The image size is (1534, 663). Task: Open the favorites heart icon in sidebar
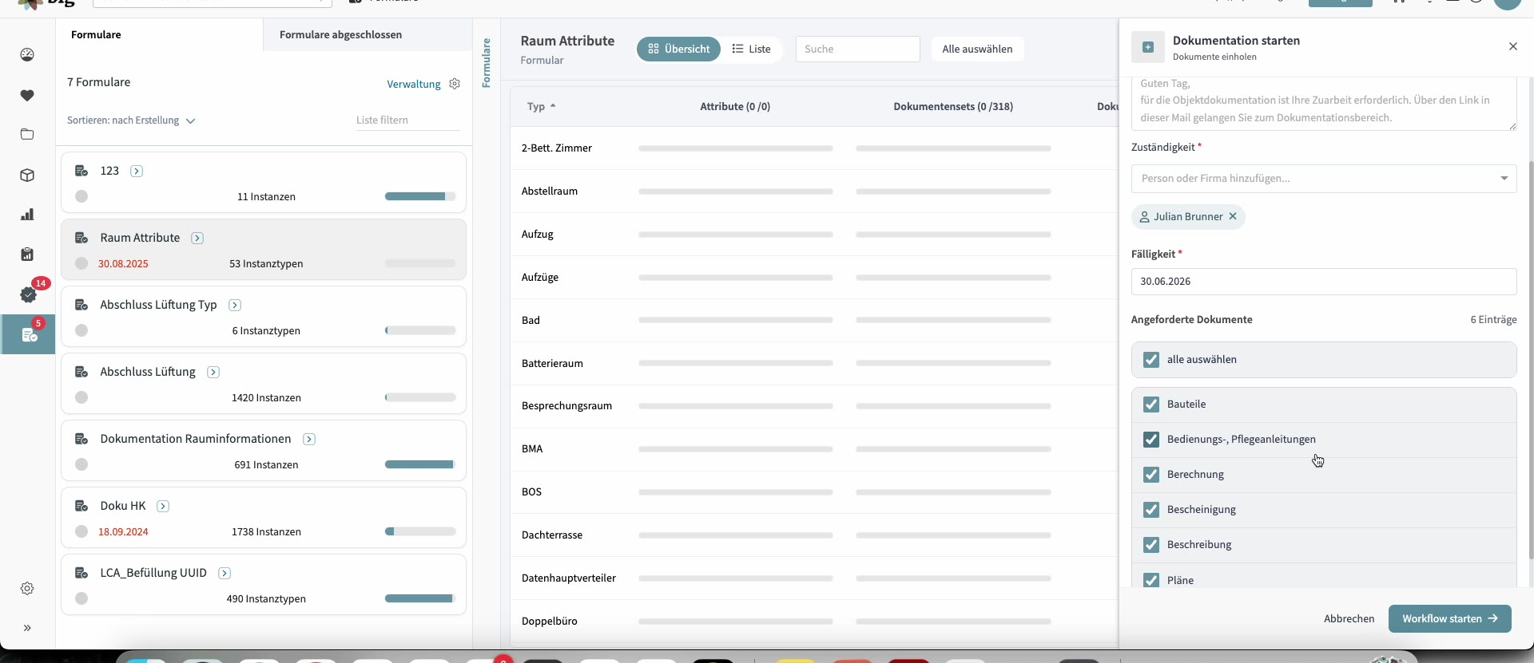27,96
